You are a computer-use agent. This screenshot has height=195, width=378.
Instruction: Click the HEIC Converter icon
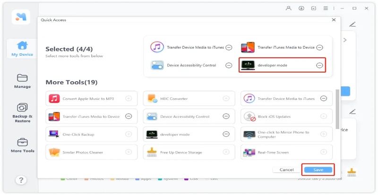point(152,99)
